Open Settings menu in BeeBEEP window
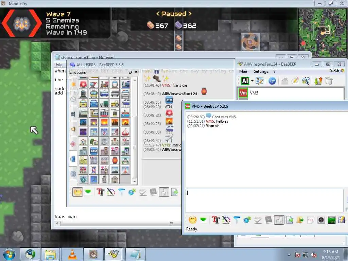348x261 pixels. pos(261,71)
